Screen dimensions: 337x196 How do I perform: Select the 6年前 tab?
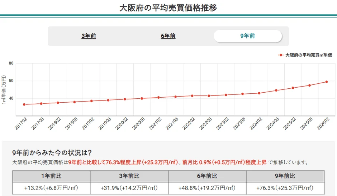click(x=168, y=36)
